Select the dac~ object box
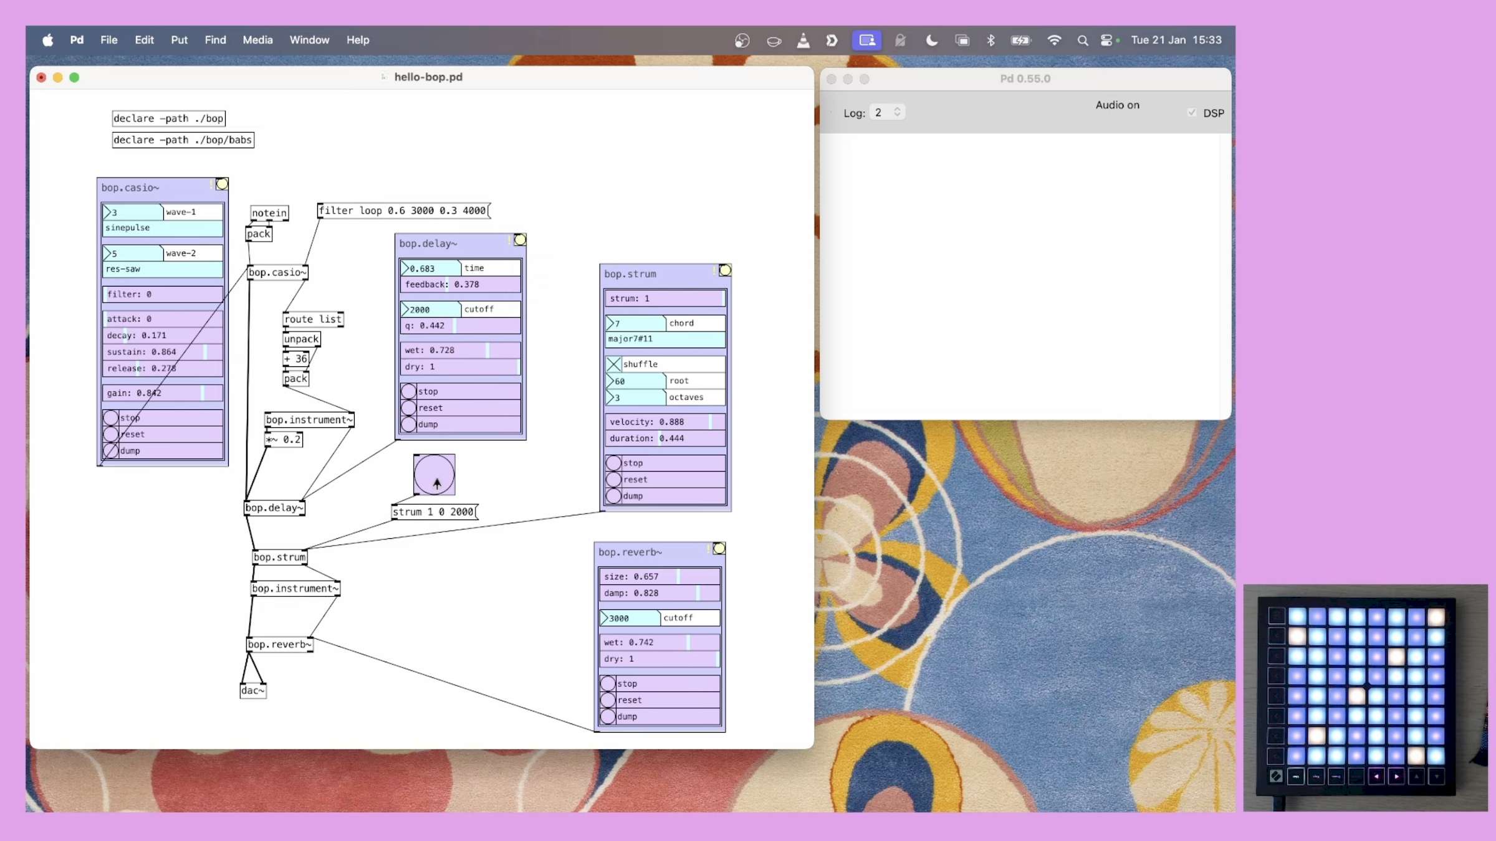Viewport: 1496px width, 841px height. pos(253,690)
